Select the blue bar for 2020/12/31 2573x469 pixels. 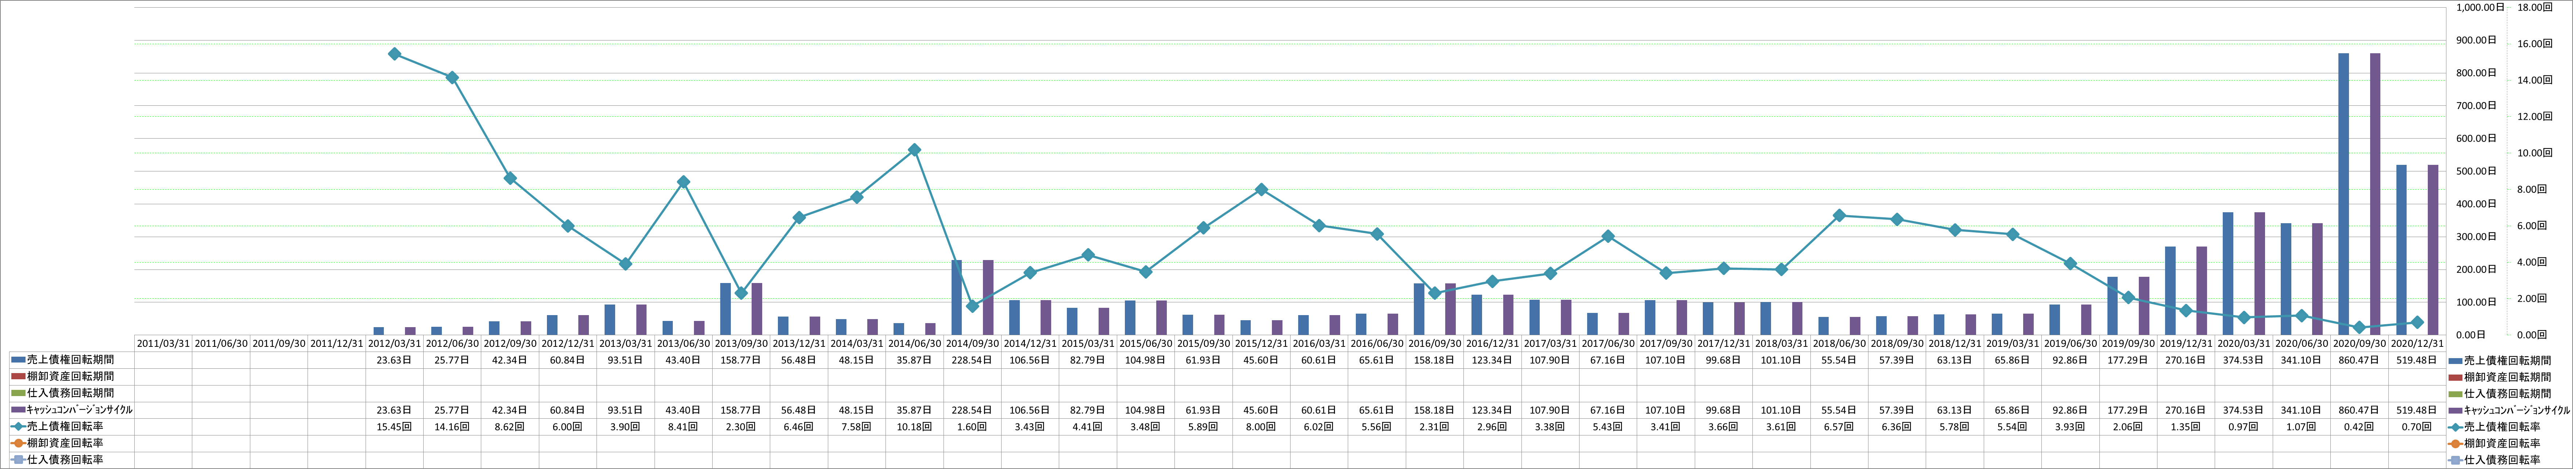pyautogui.click(x=2401, y=249)
